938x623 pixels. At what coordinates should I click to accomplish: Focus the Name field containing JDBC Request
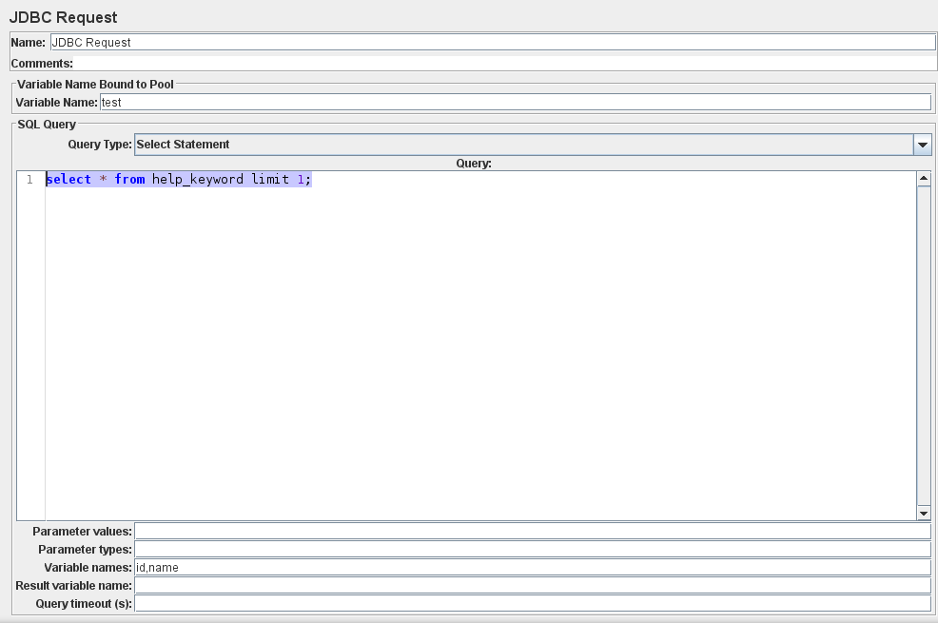[x=493, y=42]
